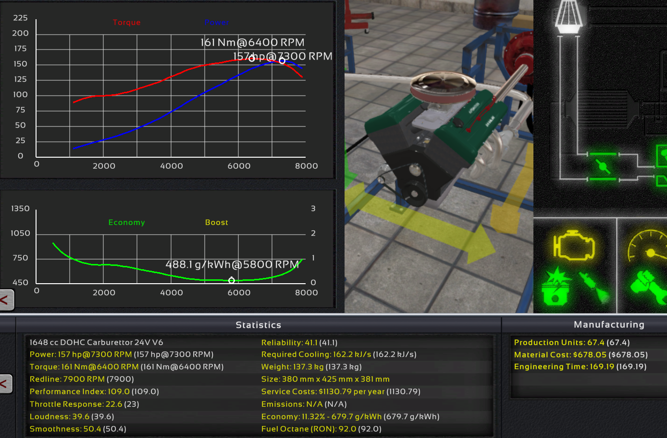The height and width of the screenshot is (438, 667).
Task: Select the Statistics panel header
Action: pos(259,325)
